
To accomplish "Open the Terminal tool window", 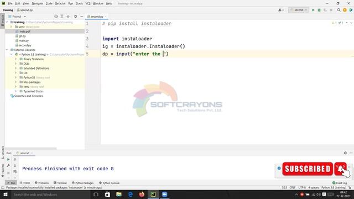I will point(60,183).
